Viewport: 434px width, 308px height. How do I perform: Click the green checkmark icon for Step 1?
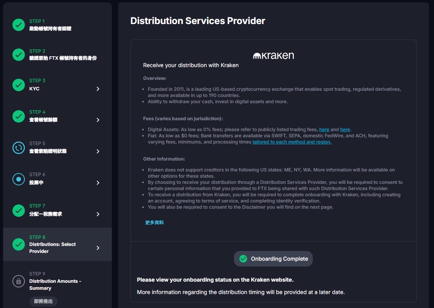(x=19, y=25)
